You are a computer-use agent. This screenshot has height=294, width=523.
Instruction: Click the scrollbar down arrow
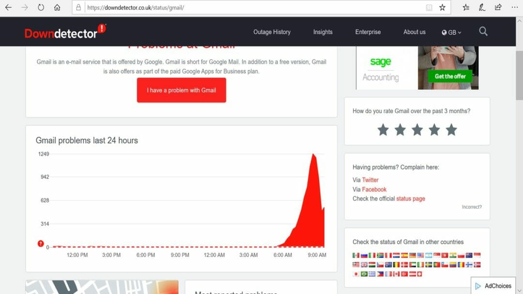(519, 291)
